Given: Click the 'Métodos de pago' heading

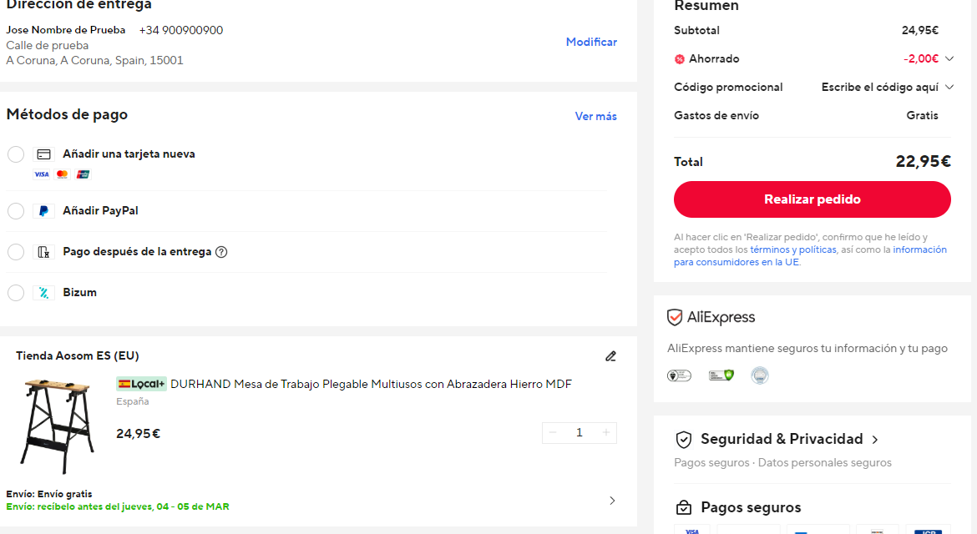Looking at the screenshot, I should point(67,114).
